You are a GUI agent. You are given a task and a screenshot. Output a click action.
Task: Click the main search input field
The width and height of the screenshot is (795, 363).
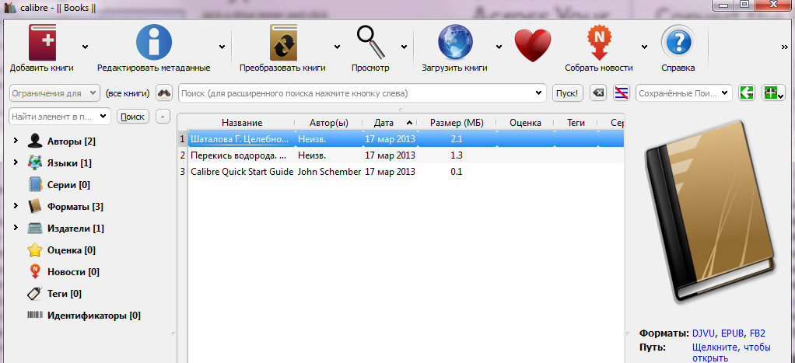click(358, 93)
